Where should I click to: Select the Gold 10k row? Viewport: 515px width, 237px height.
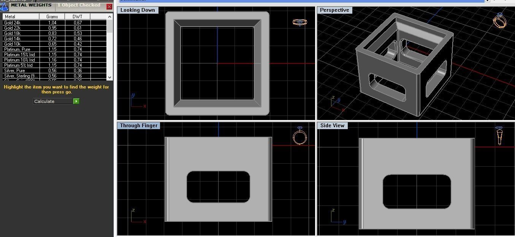55,44
